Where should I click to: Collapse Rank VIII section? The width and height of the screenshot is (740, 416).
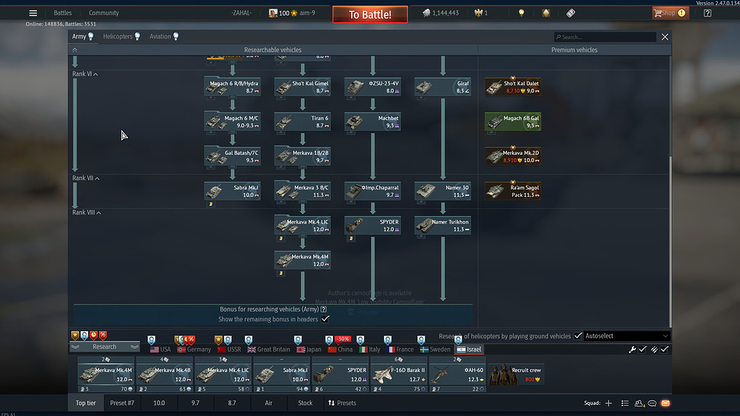click(87, 212)
